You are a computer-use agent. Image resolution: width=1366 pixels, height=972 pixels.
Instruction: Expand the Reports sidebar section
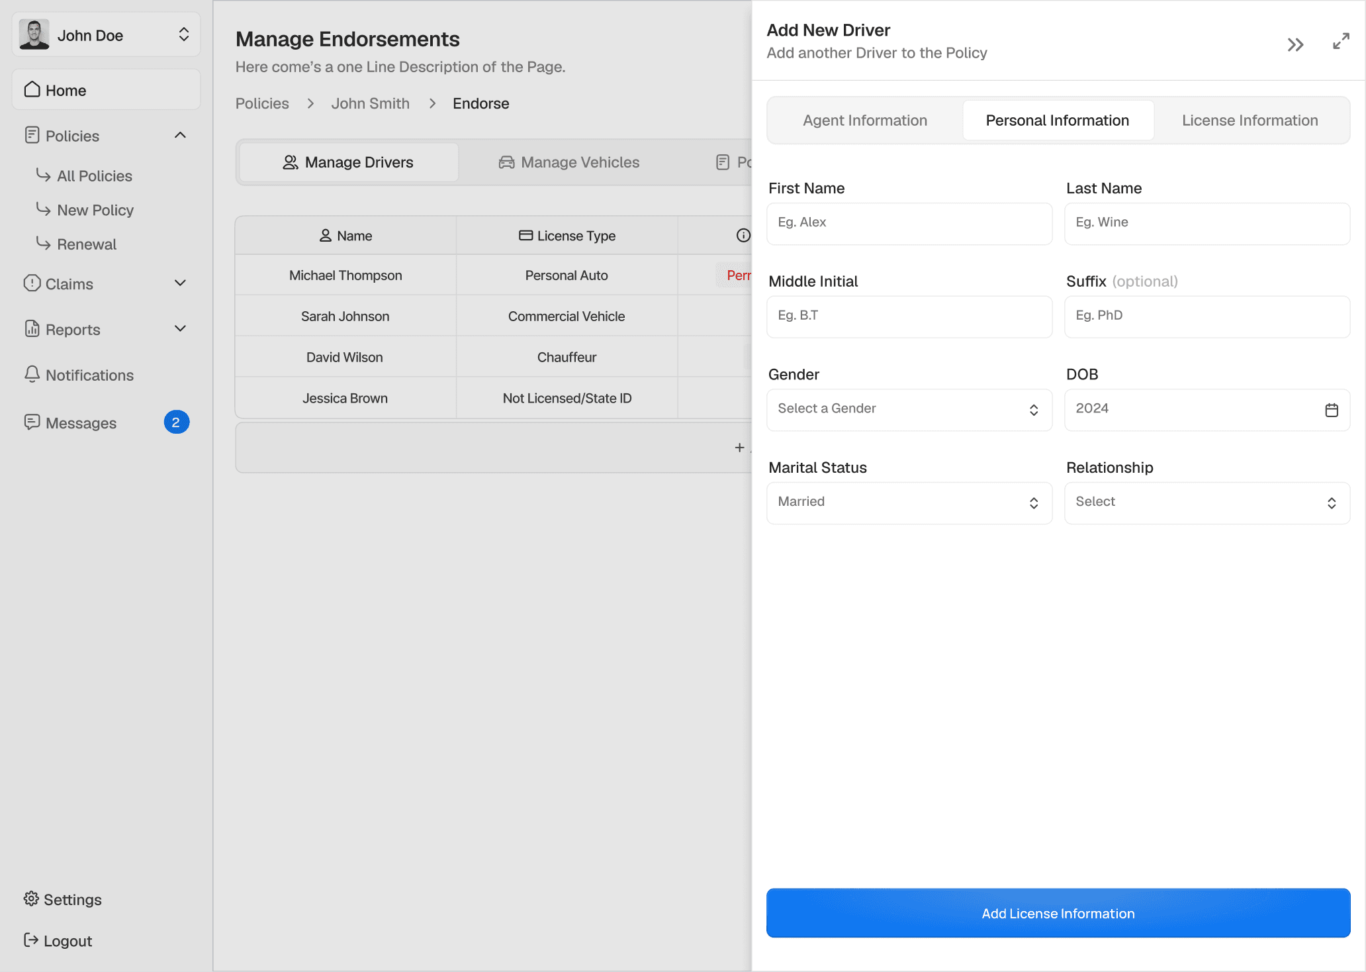pos(180,328)
